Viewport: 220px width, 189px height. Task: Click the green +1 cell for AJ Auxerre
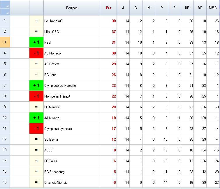click(36, 118)
